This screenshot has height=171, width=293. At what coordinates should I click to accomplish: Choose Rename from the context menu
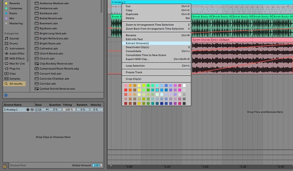[x=156, y=35]
